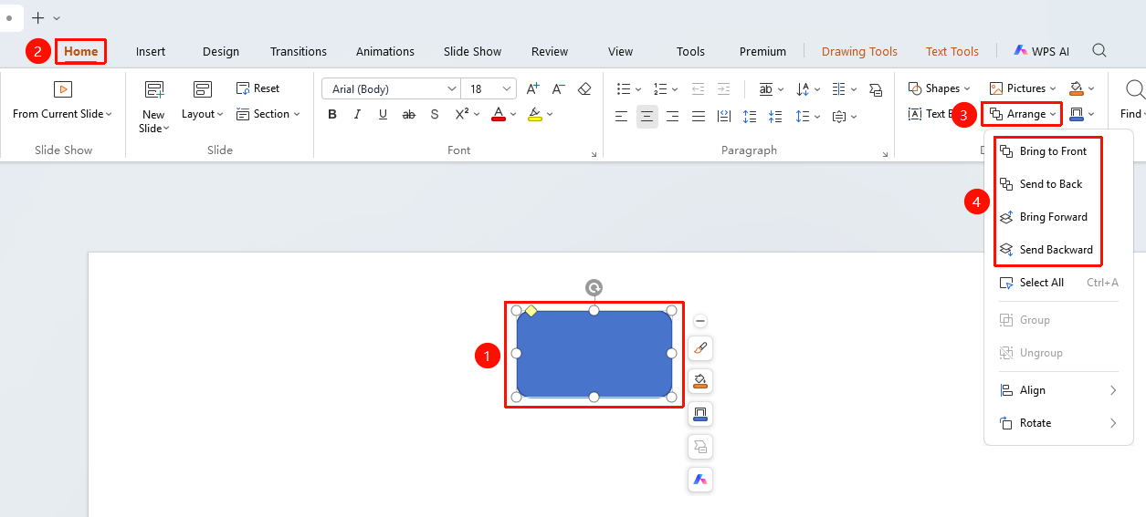The image size is (1146, 517).
Task: Expand the Rotate submenu
Action: pos(1058,423)
